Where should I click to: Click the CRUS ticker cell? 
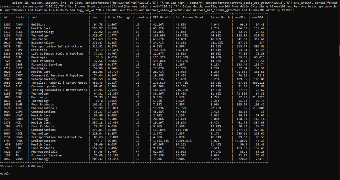(x=19, y=79)
